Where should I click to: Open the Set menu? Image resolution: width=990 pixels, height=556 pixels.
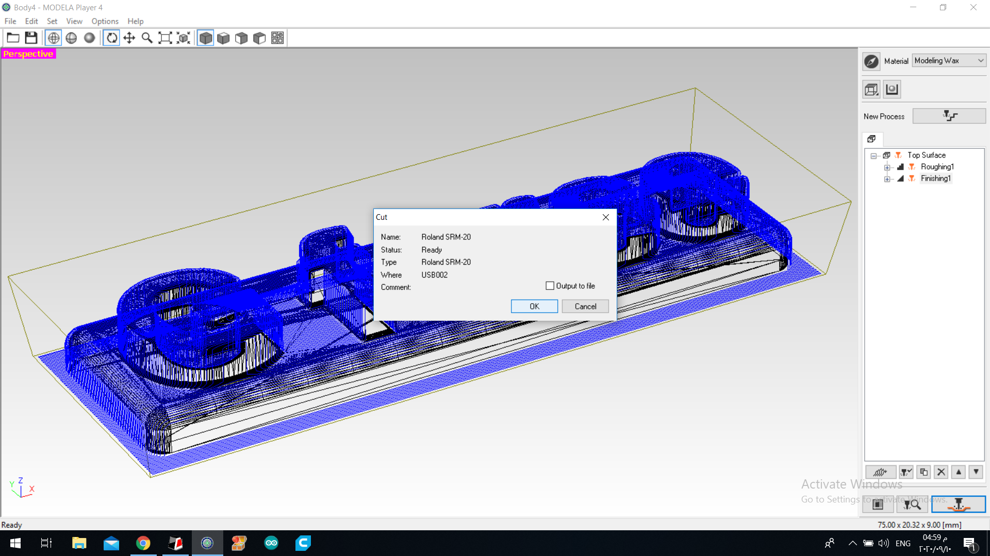coord(52,21)
